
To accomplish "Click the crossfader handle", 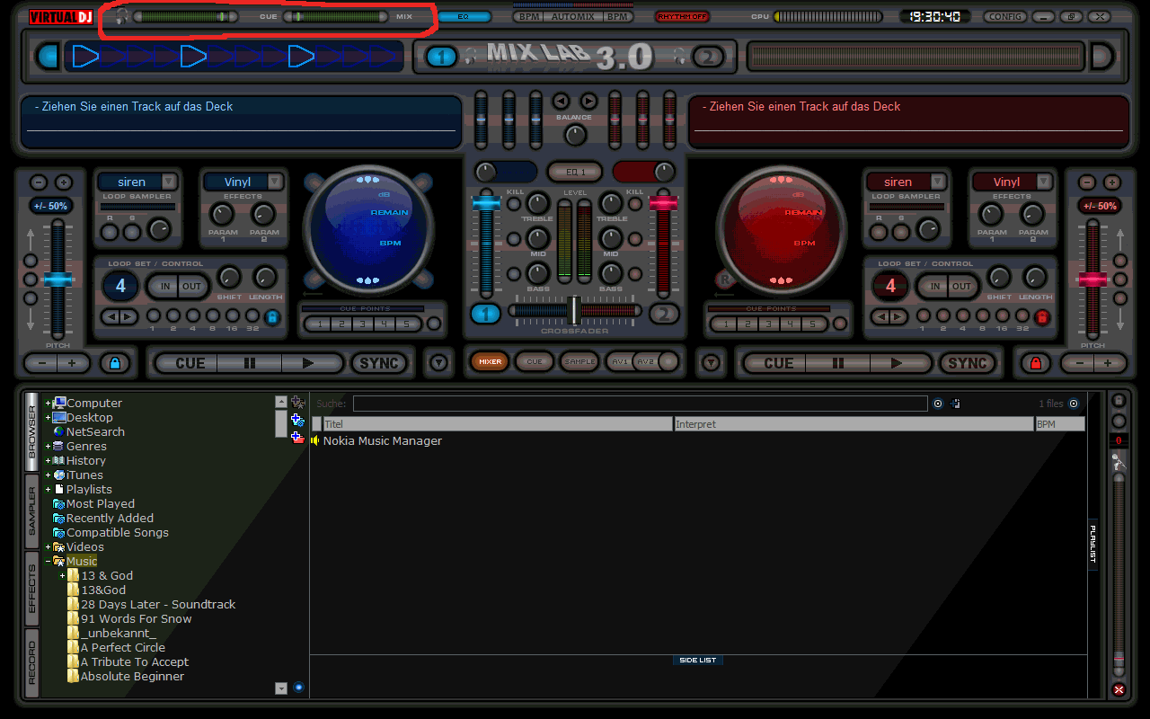I will [x=574, y=310].
